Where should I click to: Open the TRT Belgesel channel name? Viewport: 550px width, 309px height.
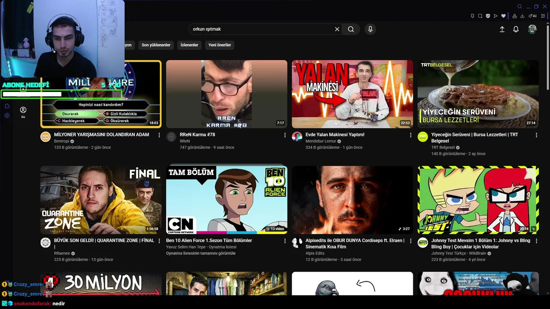click(443, 148)
